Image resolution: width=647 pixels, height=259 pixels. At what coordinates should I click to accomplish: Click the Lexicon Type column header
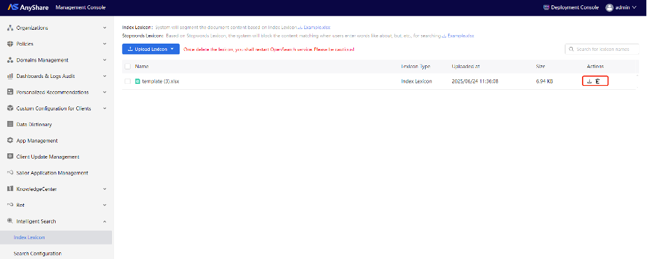(416, 66)
